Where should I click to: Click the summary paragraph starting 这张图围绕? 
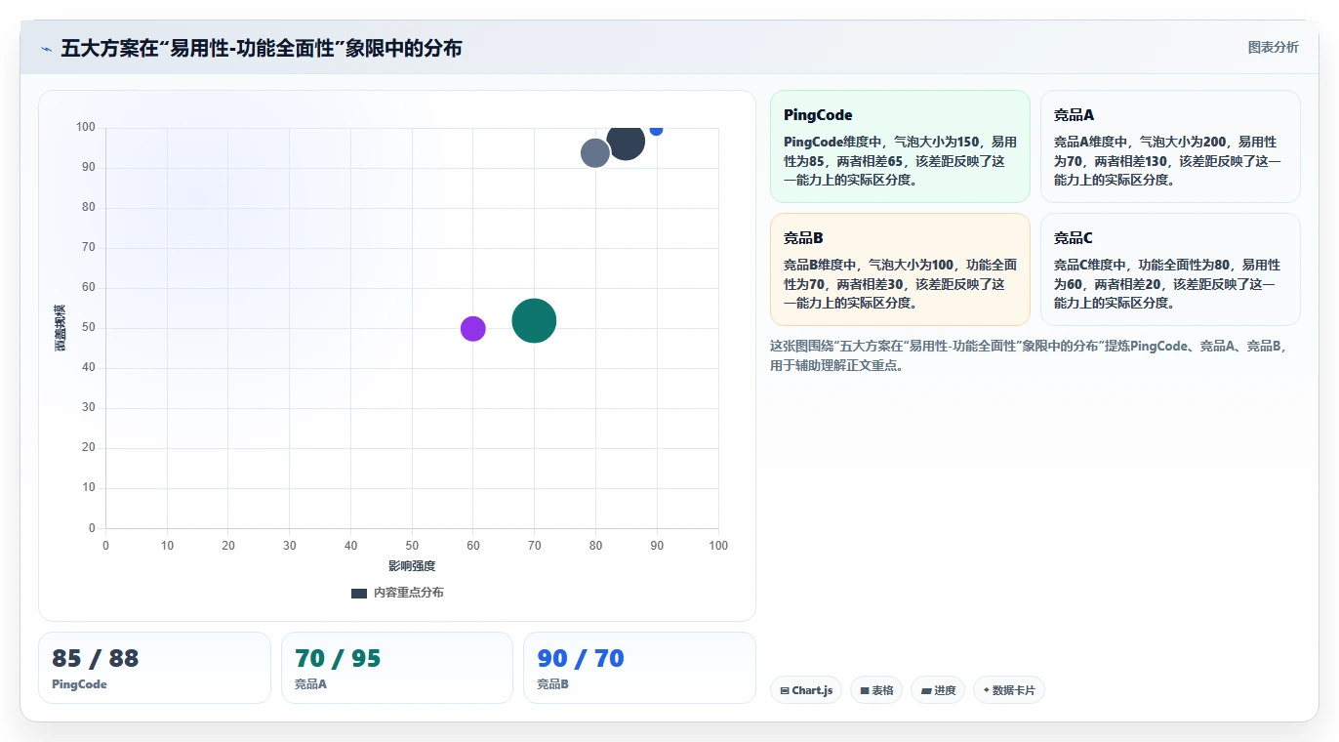coord(1029,356)
